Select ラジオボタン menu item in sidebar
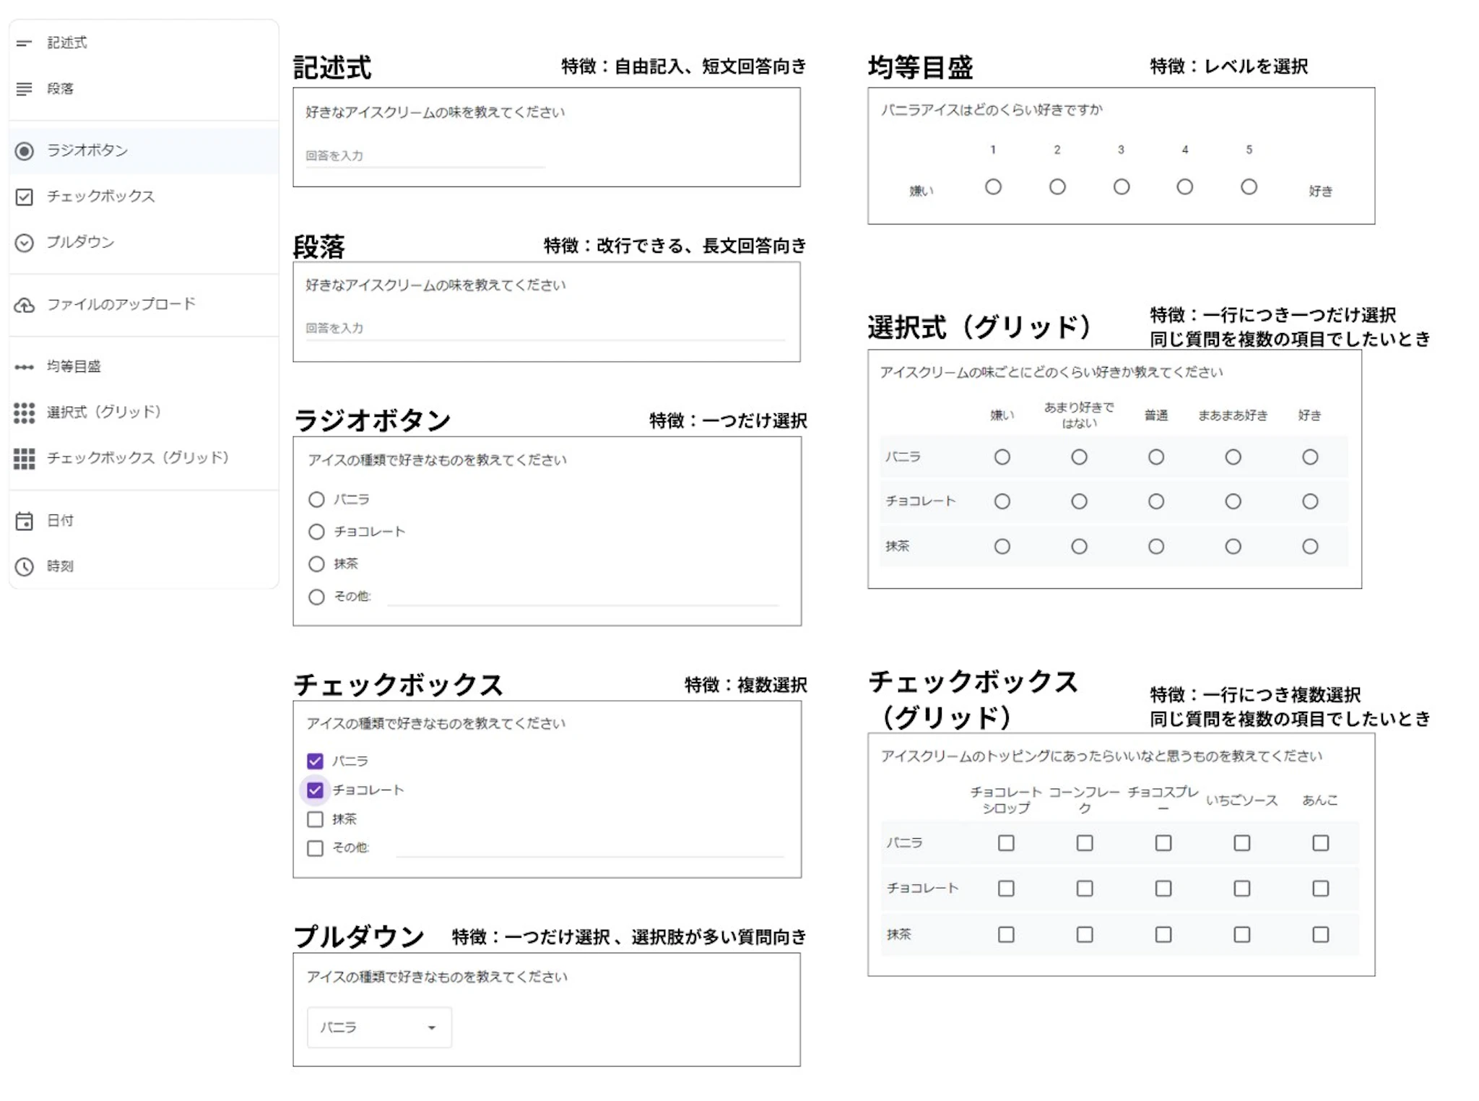The height and width of the screenshot is (1101, 1479). click(87, 150)
